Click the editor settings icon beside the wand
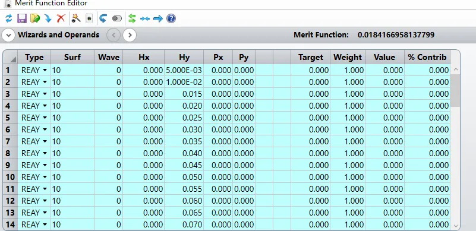Screen dimensions: 476x231 [89, 18]
